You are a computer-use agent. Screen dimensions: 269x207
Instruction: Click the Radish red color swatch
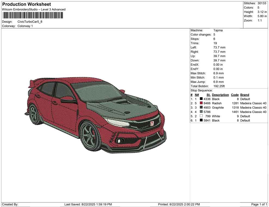coord(201,103)
